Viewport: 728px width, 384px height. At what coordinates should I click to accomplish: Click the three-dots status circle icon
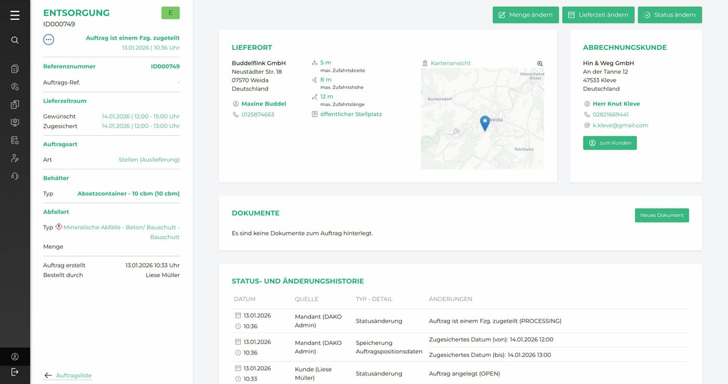tap(48, 39)
